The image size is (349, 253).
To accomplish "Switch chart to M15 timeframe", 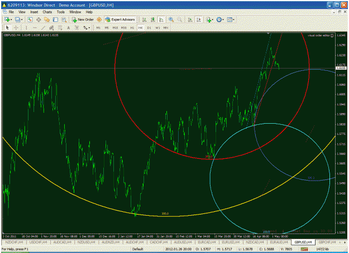I will 115,28.
